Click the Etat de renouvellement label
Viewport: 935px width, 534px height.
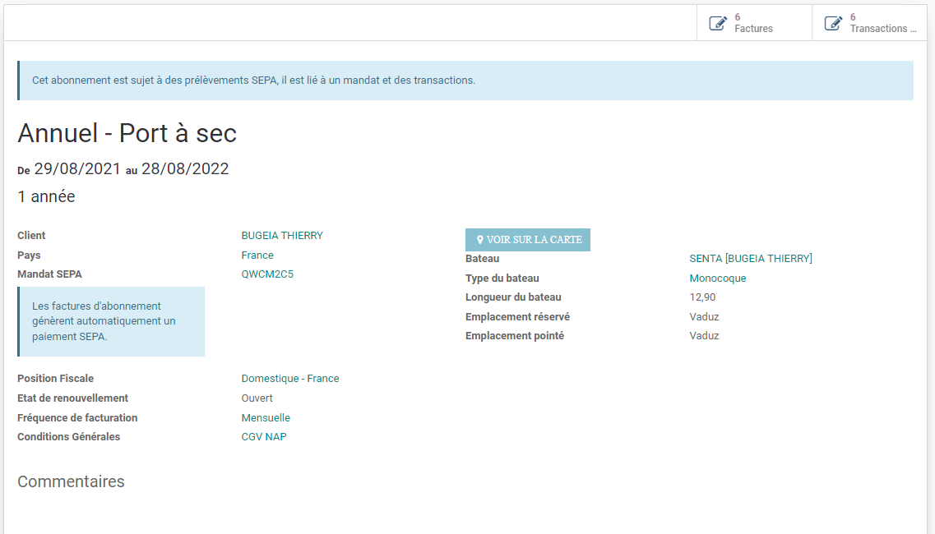tap(72, 398)
